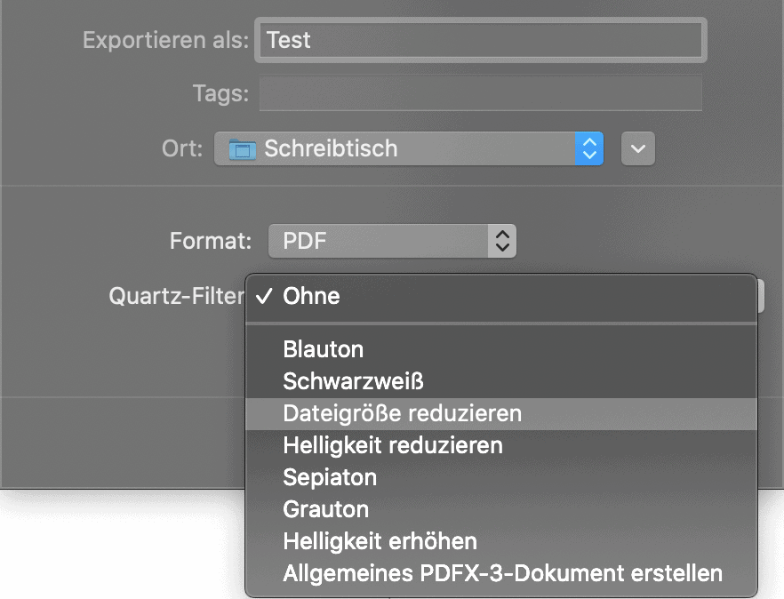This screenshot has width=784, height=599.
Task: Choose Dateigröße reduzieren filter
Action: pyautogui.click(x=402, y=413)
